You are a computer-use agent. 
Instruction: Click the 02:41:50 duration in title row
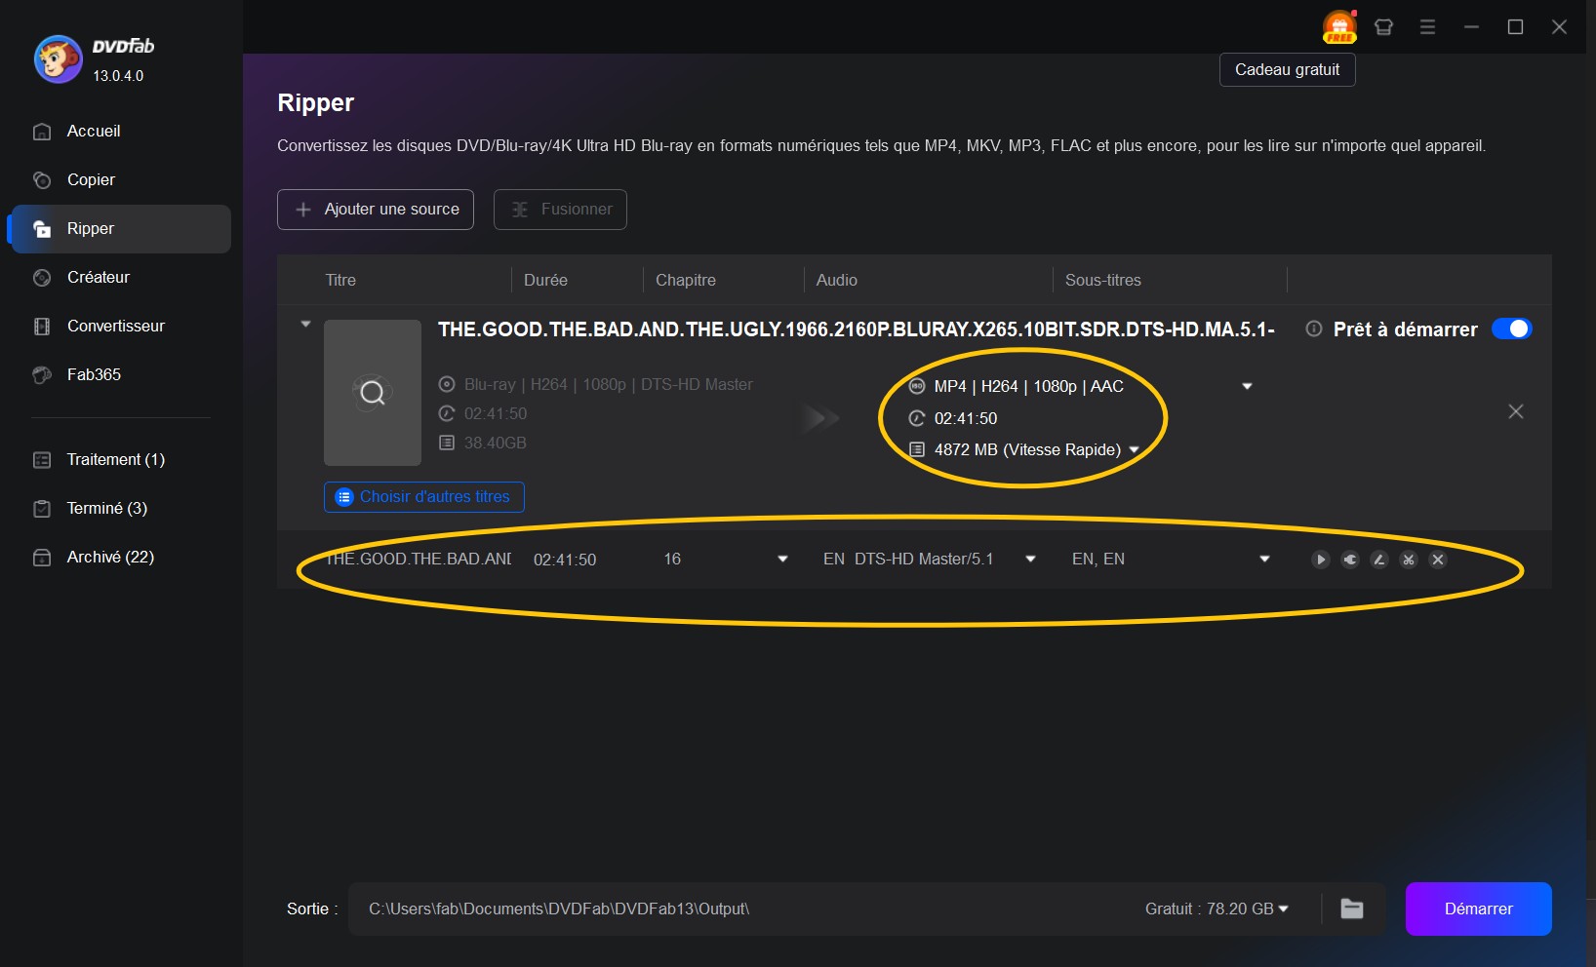click(x=565, y=561)
